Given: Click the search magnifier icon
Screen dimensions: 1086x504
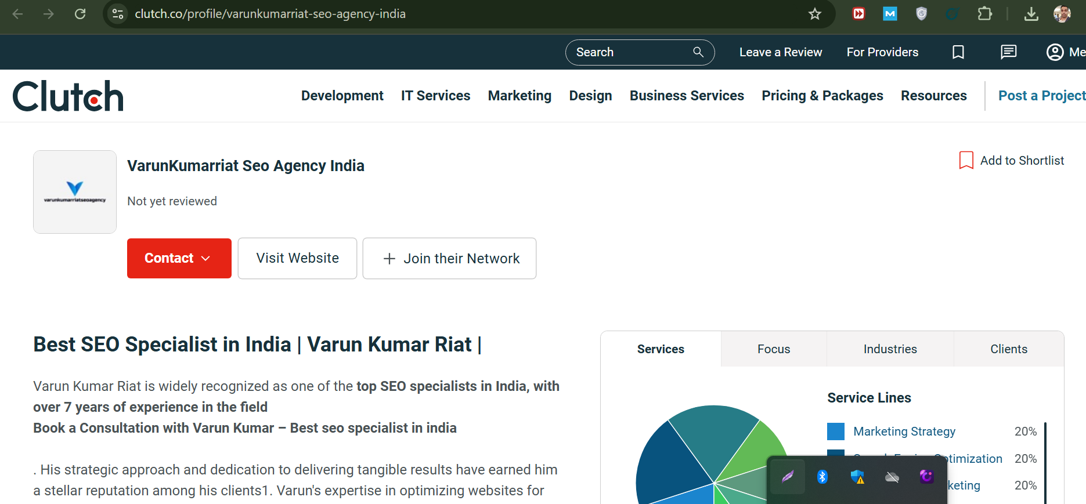Looking at the screenshot, I should tap(698, 52).
